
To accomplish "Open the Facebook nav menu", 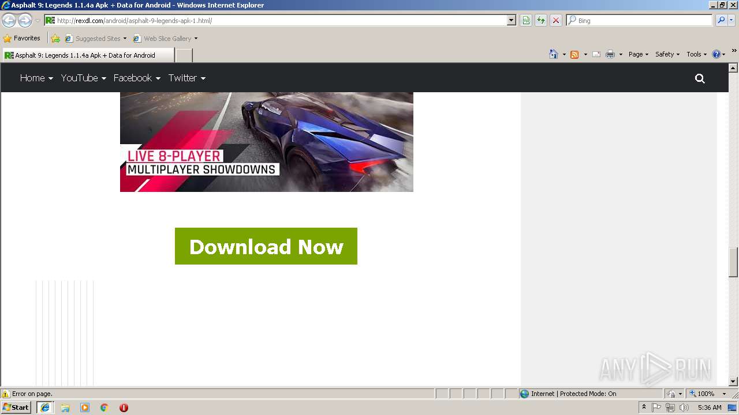I will click(137, 78).
